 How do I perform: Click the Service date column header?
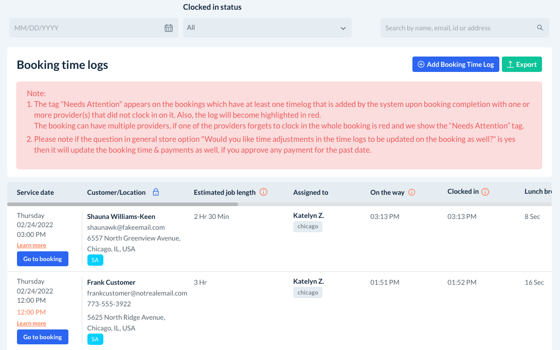(35, 192)
